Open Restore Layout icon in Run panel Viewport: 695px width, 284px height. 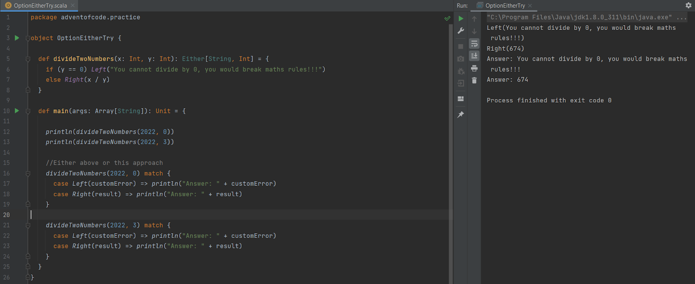(x=461, y=99)
